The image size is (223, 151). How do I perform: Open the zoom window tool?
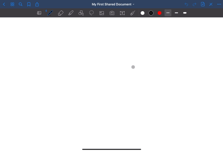[39, 13]
